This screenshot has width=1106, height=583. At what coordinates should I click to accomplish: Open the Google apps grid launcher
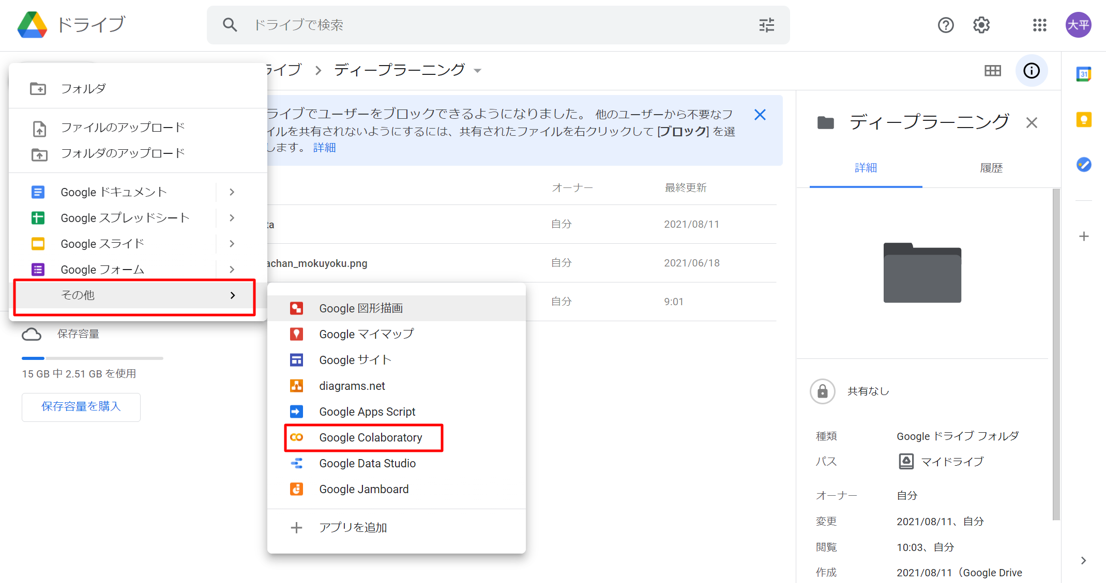(x=1039, y=25)
